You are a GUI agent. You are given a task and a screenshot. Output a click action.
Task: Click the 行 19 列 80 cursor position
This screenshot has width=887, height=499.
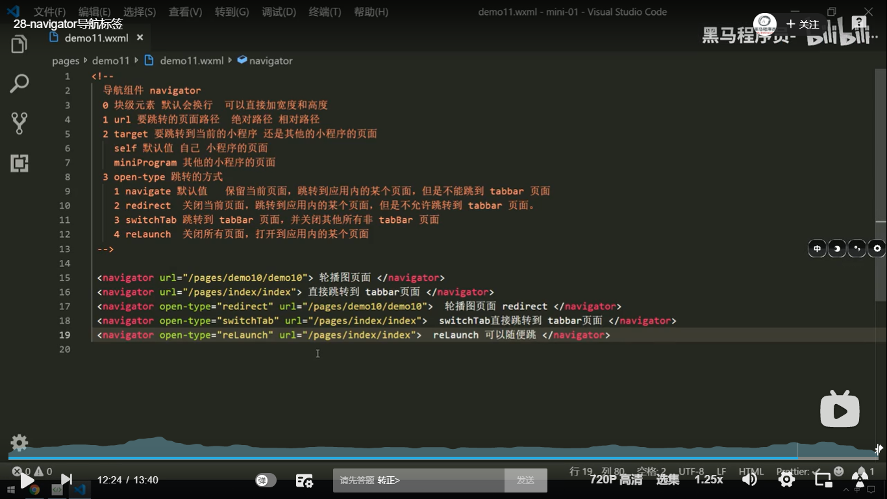[x=597, y=472]
